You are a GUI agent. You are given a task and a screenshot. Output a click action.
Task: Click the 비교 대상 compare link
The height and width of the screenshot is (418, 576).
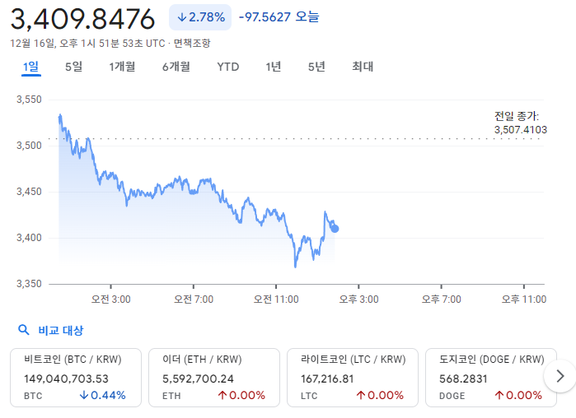pos(61,331)
